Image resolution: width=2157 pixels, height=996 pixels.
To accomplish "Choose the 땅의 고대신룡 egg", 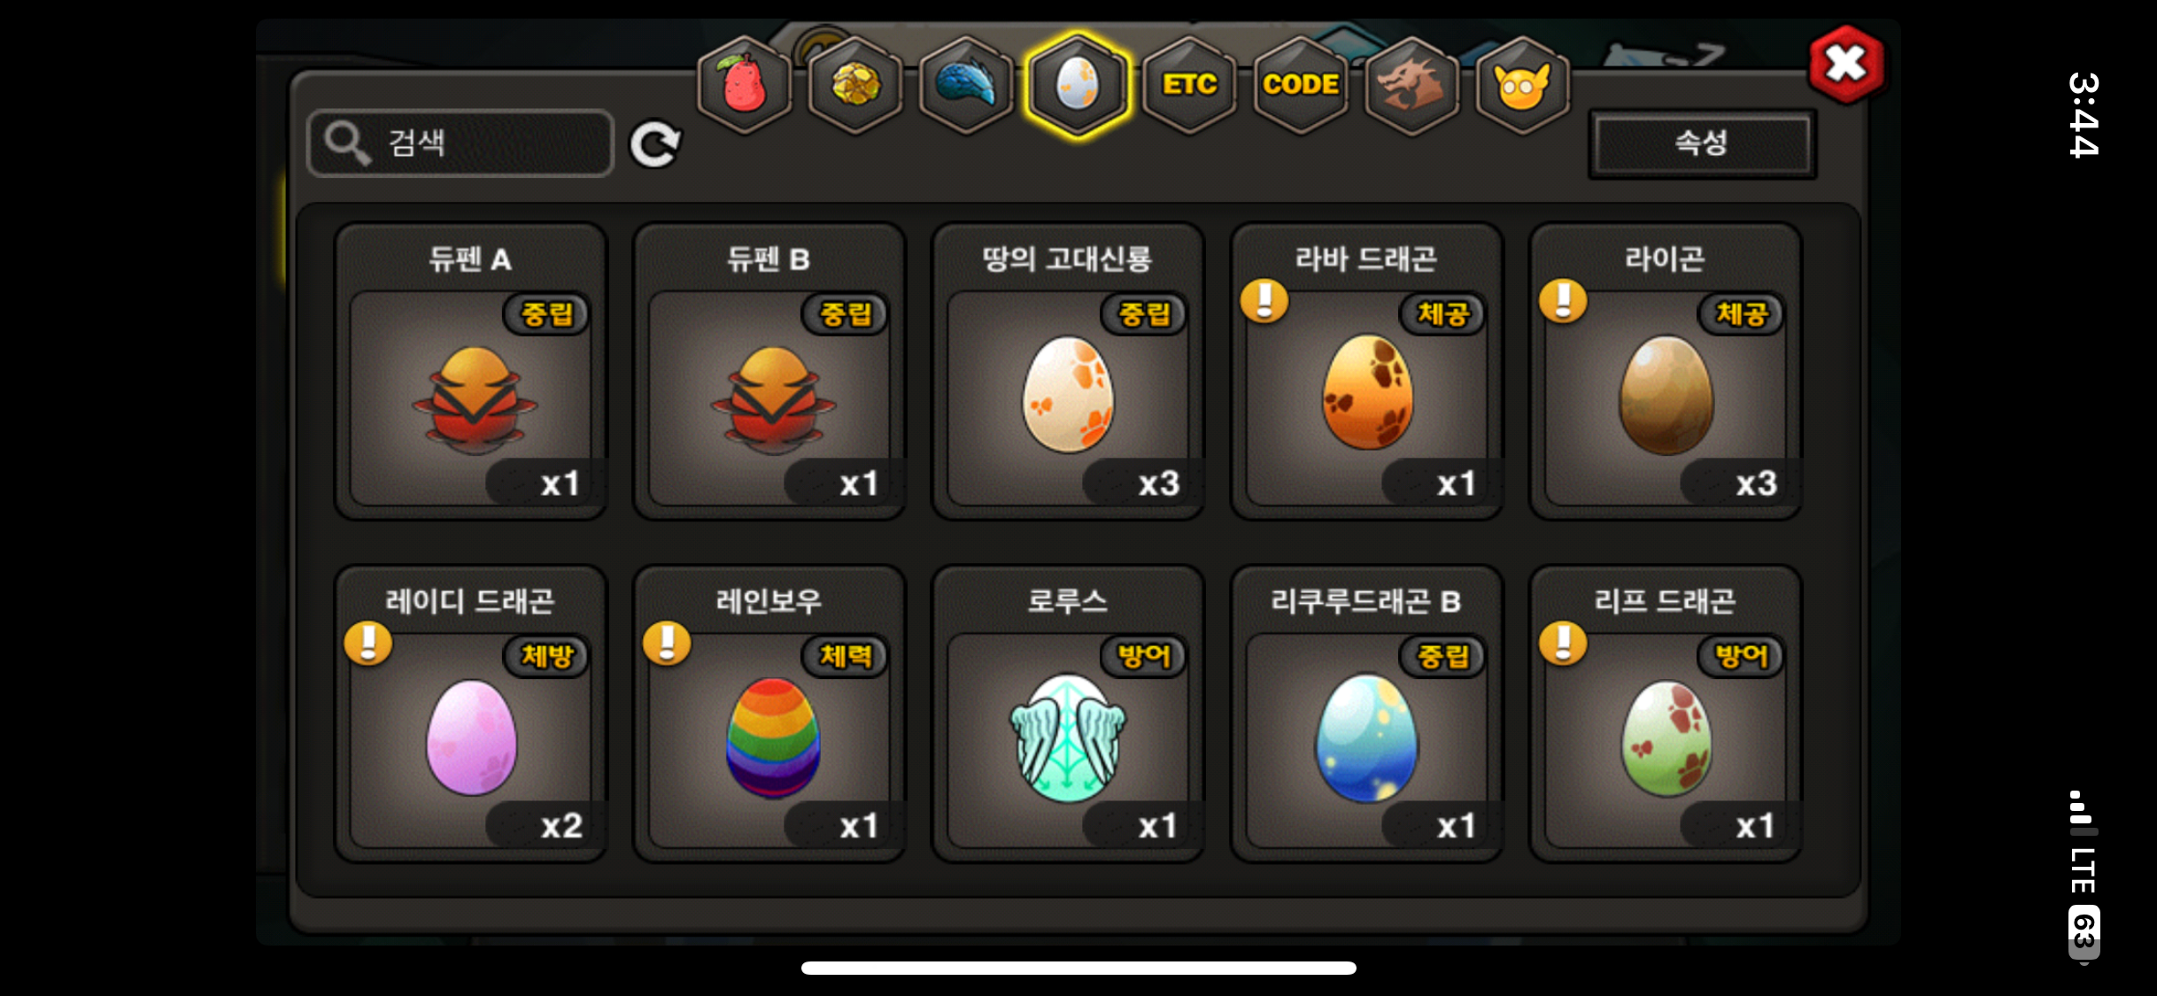I will 1068,371.
